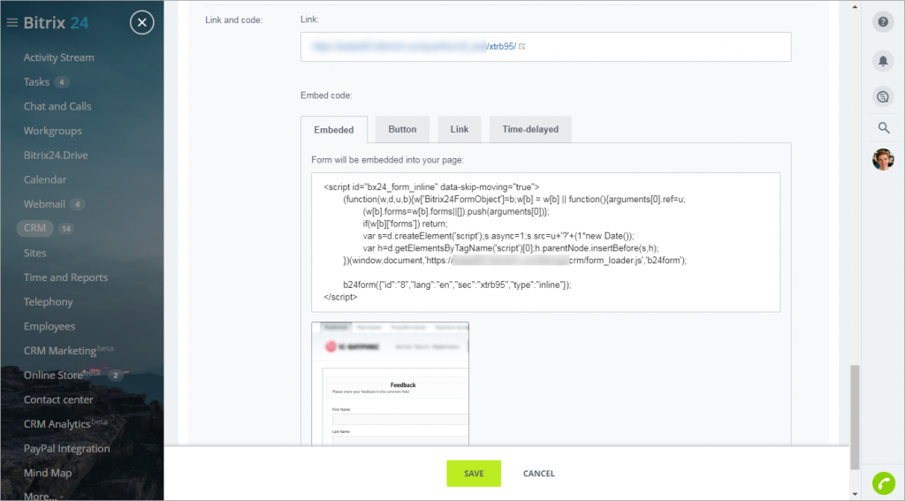Expand the More... sidebar item
Screen dimensions: 905x501
(x=43, y=496)
